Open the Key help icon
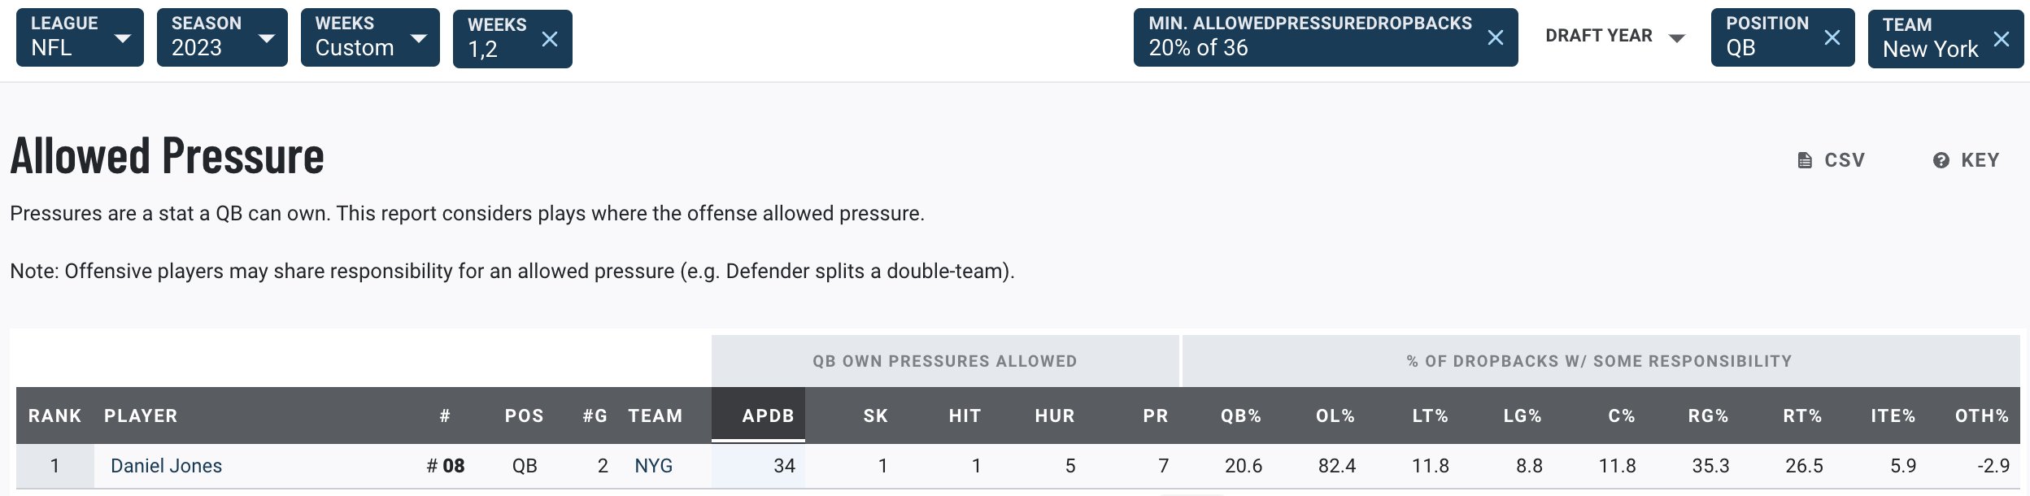The image size is (2030, 496). click(x=1941, y=160)
